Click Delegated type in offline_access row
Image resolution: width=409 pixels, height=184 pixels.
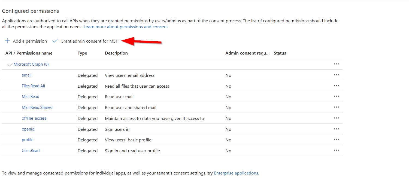tap(87, 118)
